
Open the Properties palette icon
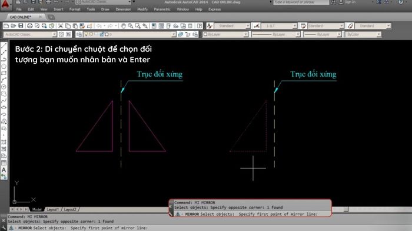click(x=154, y=26)
